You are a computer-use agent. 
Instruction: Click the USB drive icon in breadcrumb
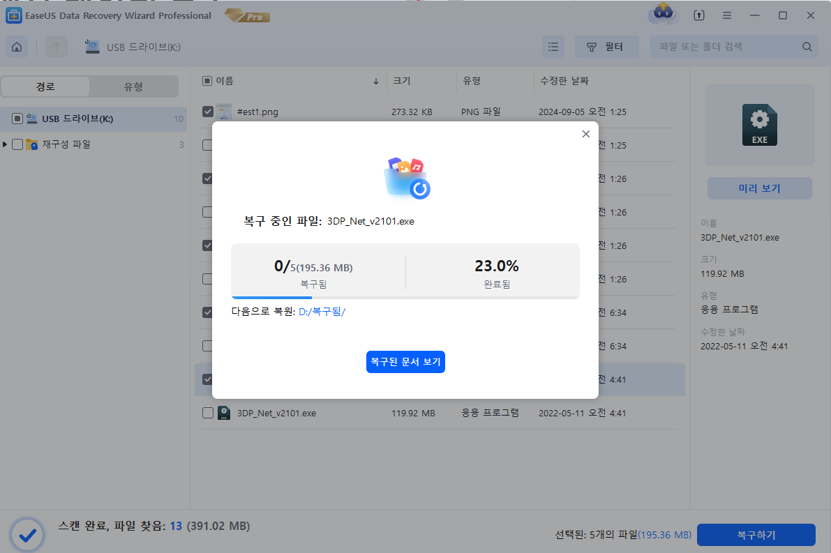pyautogui.click(x=92, y=47)
